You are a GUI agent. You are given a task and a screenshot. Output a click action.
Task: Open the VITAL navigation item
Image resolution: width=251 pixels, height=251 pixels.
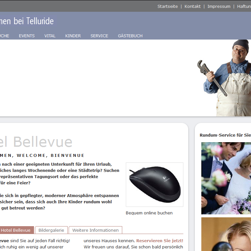(x=50, y=36)
